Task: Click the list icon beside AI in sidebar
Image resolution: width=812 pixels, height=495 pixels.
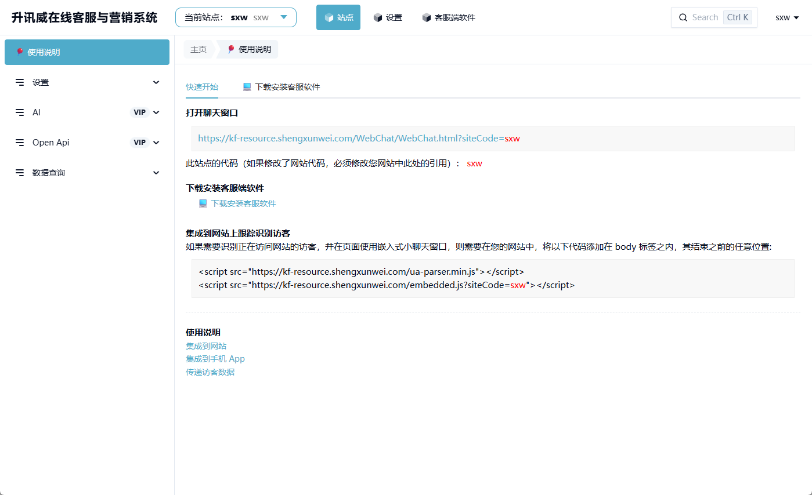Action: (x=20, y=112)
